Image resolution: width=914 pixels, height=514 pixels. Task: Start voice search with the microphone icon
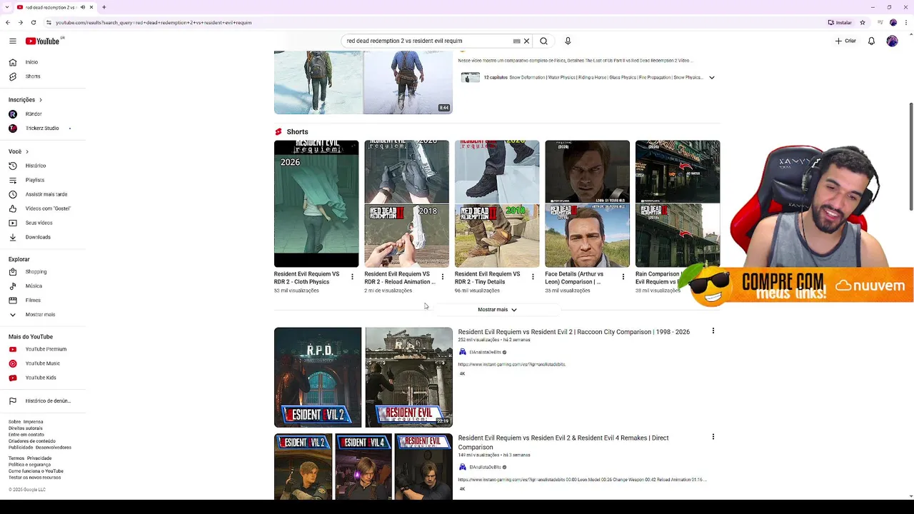(x=568, y=41)
